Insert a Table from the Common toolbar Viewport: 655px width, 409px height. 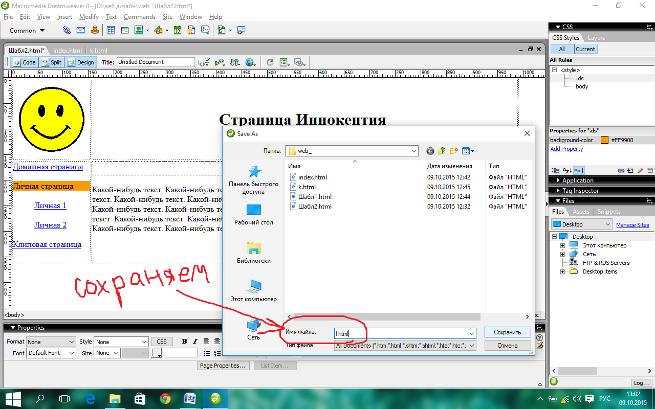tap(111, 31)
